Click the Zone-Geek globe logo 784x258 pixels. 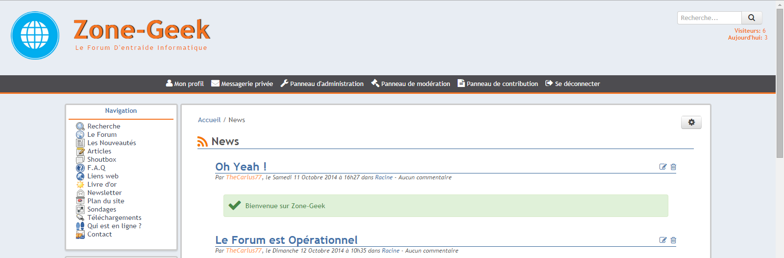click(x=35, y=36)
